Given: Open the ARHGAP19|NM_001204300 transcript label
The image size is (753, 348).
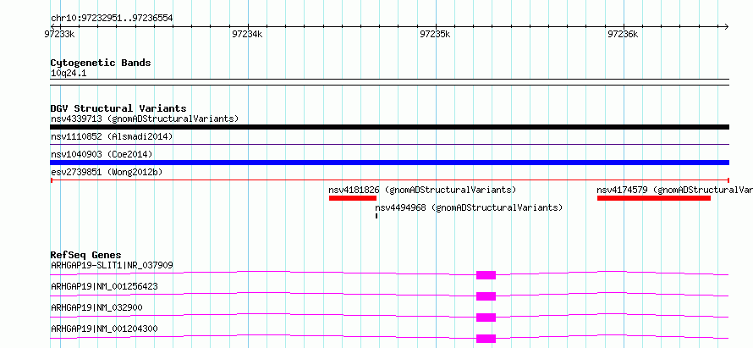Looking at the screenshot, I should [104, 329].
